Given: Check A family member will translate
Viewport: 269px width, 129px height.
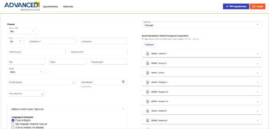Looking at the screenshot, I should [13, 128].
